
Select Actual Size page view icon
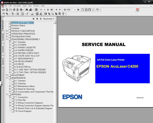click(x=83, y=10)
